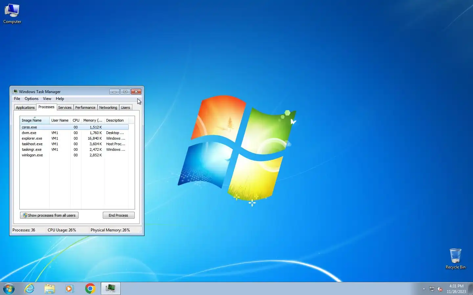Open the Options menu
473x295 pixels.
click(32, 99)
